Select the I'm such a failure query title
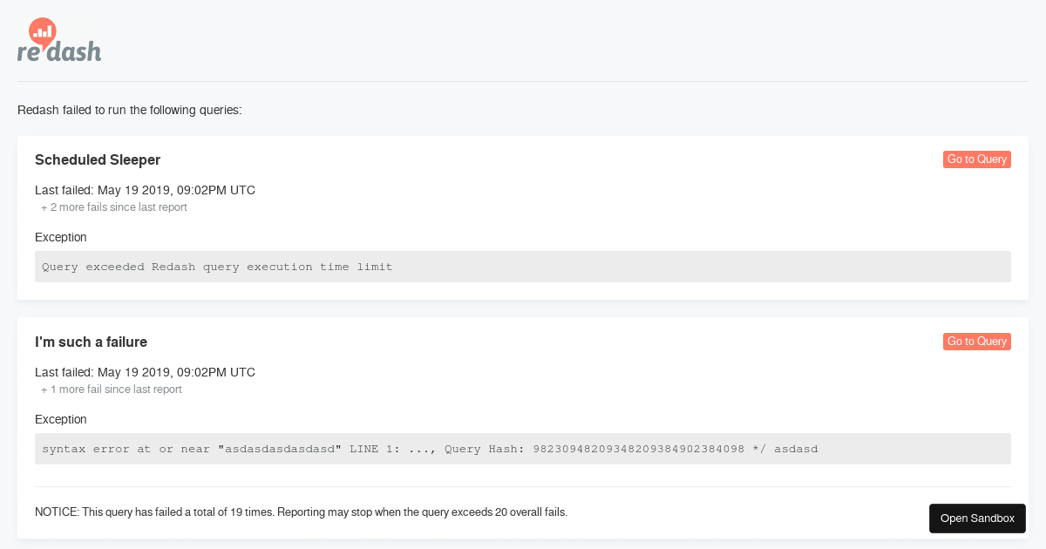Image resolution: width=1046 pixels, height=549 pixels. click(91, 342)
